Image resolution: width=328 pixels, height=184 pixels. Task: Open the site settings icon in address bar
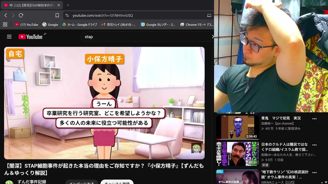coord(67,15)
